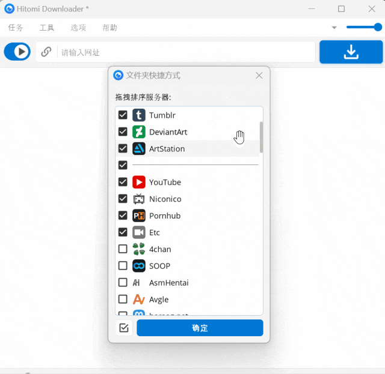
Task: Check the AsmHentai checkbox
Action: coord(123,283)
